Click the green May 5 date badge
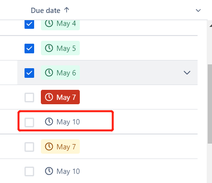 tap(60, 48)
